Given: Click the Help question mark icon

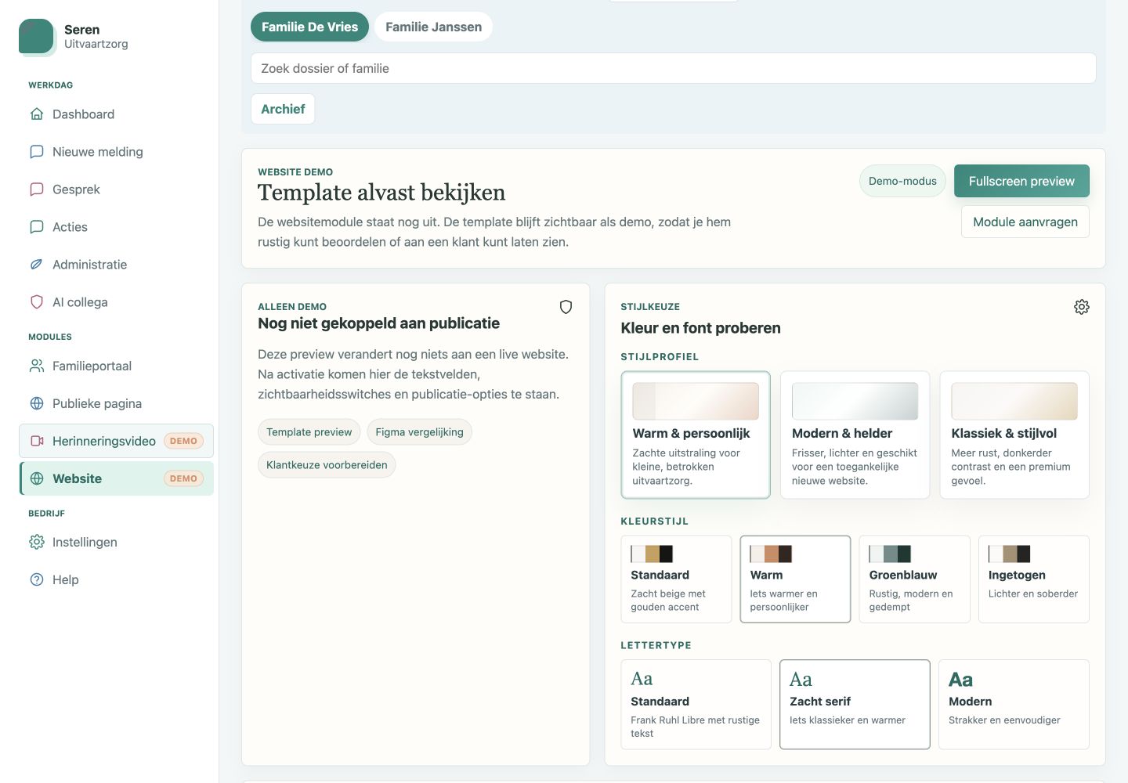Looking at the screenshot, I should [37, 579].
